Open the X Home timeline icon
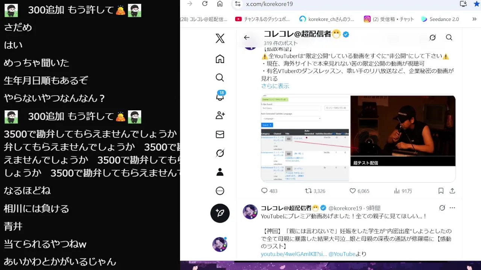 (x=220, y=59)
